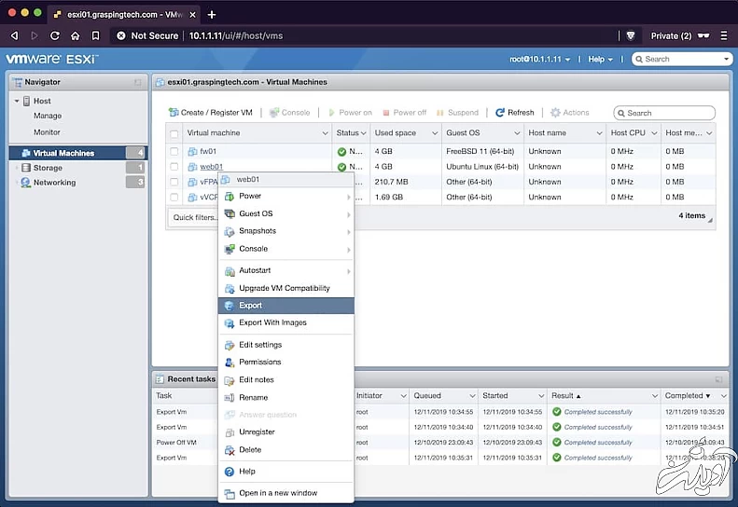Click the Edit settings icon in menu
Screen dimensions: 738x507
click(x=230, y=345)
